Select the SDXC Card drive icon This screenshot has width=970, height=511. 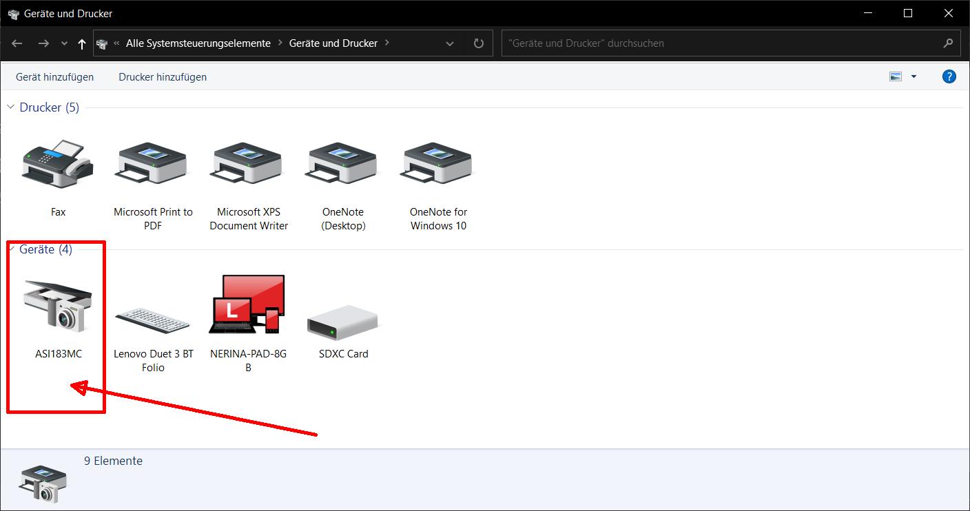click(x=343, y=323)
